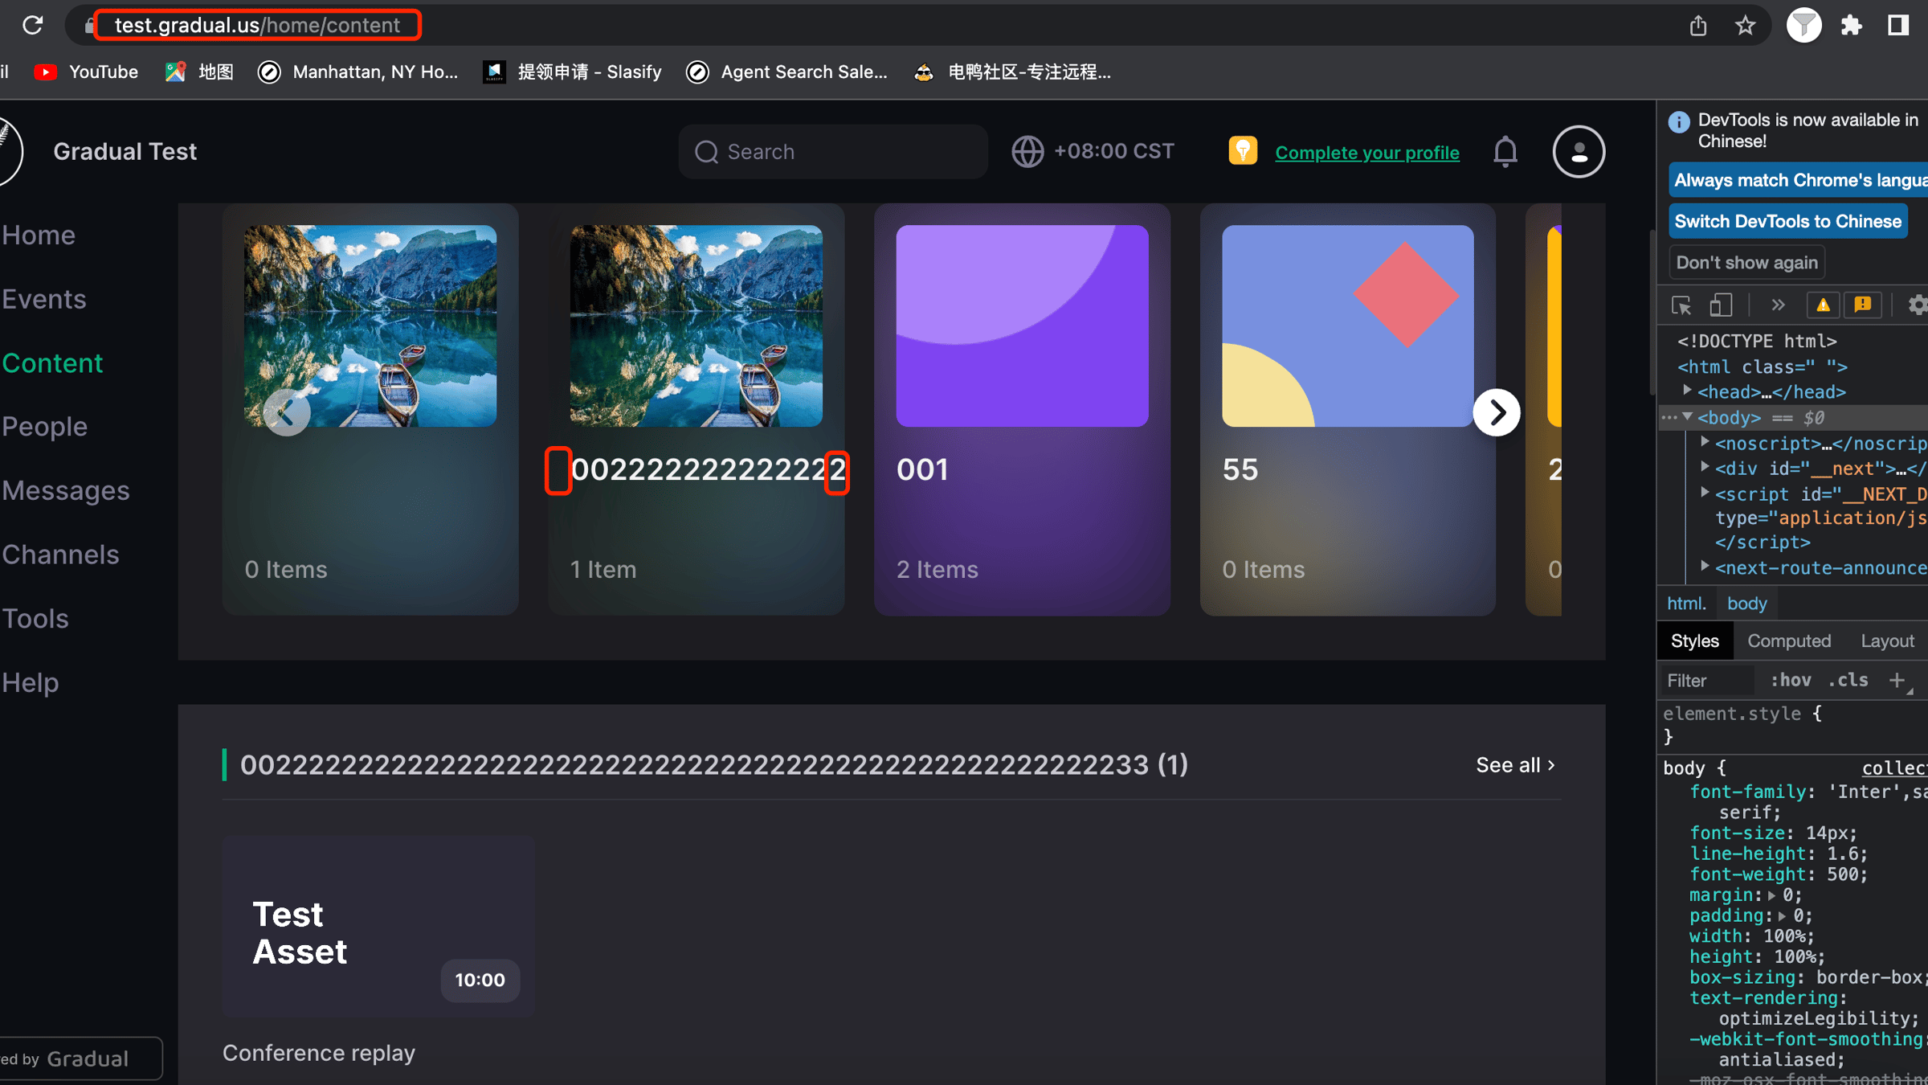Click the Search bar icon
Viewport: 1928px width, 1085px height.
pos(707,149)
